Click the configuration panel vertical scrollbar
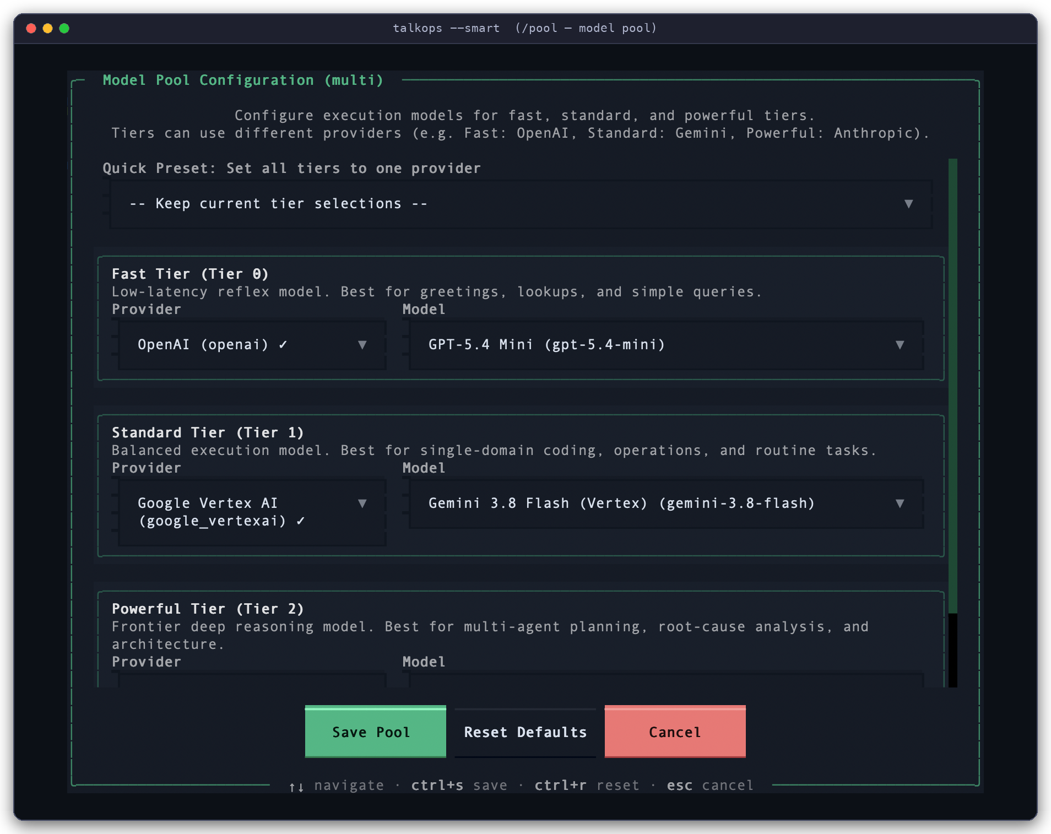The width and height of the screenshot is (1051, 834). [x=953, y=423]
